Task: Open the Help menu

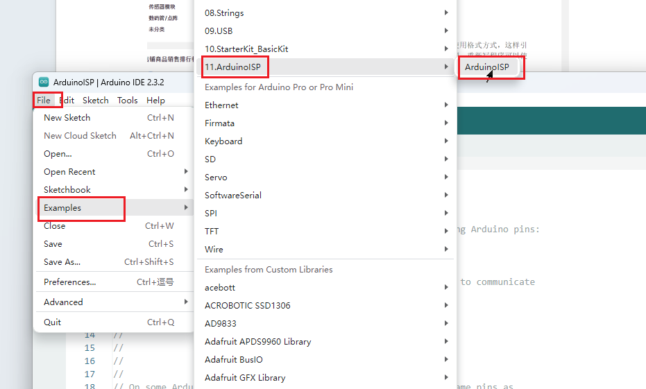Action: coord(155,101)
